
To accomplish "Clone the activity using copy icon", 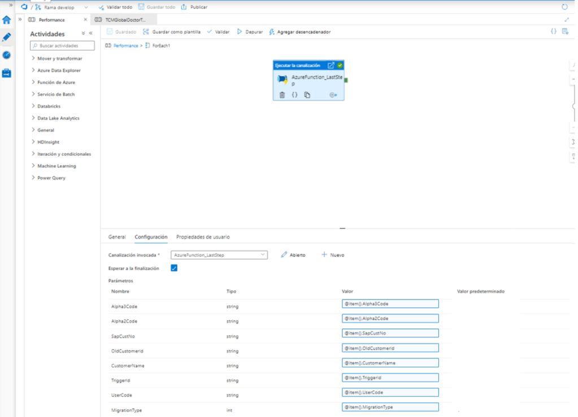I will [307, 95].
